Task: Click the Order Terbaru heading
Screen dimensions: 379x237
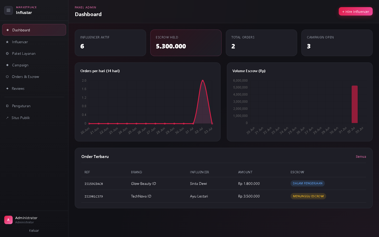Action: 95,156
